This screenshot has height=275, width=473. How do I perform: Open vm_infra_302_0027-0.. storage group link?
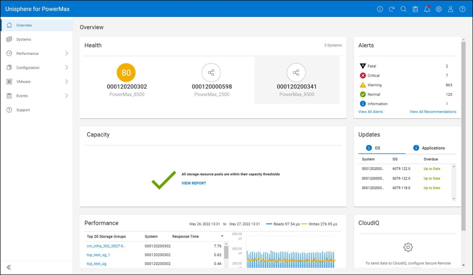[x=106, y=246]
